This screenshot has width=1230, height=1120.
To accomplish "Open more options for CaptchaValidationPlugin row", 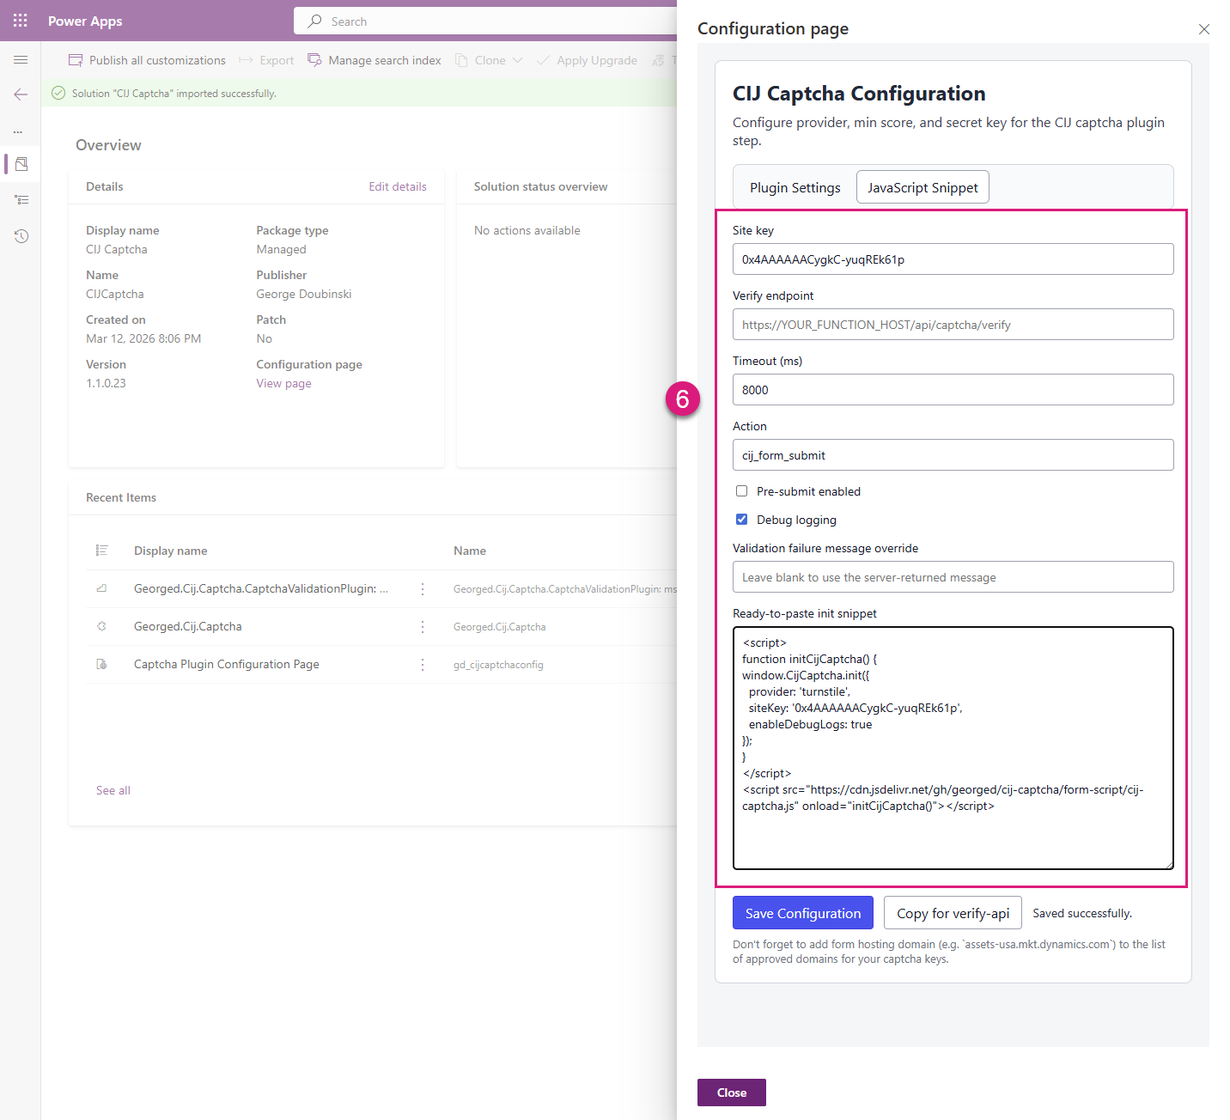I will pyautogui.click(x=422, y=588).
